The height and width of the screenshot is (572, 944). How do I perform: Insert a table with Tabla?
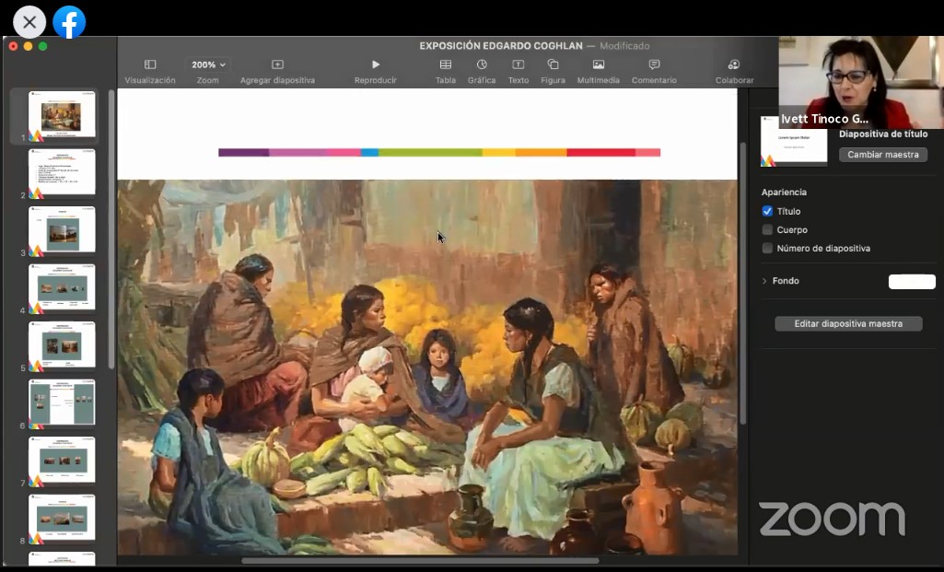tap(446, 71)
